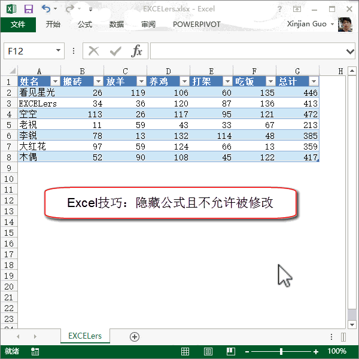Add a new sheet with plus icon

pos(135,337)
